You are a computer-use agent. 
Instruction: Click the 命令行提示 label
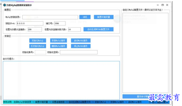(x=8, y=59)
